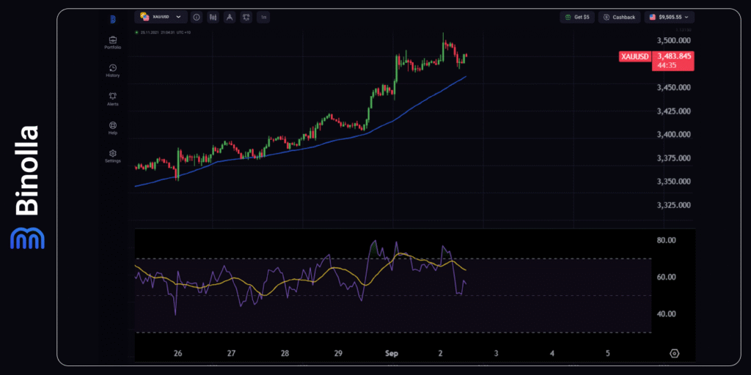Click the Get $5 bonus button

(577, 17)
